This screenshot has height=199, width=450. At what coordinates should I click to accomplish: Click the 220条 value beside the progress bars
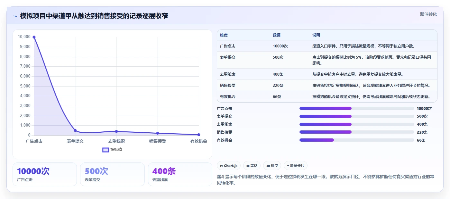(422, 132)
